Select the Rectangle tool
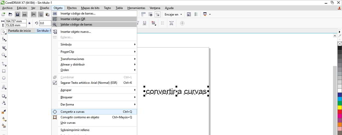 point(4,71)
